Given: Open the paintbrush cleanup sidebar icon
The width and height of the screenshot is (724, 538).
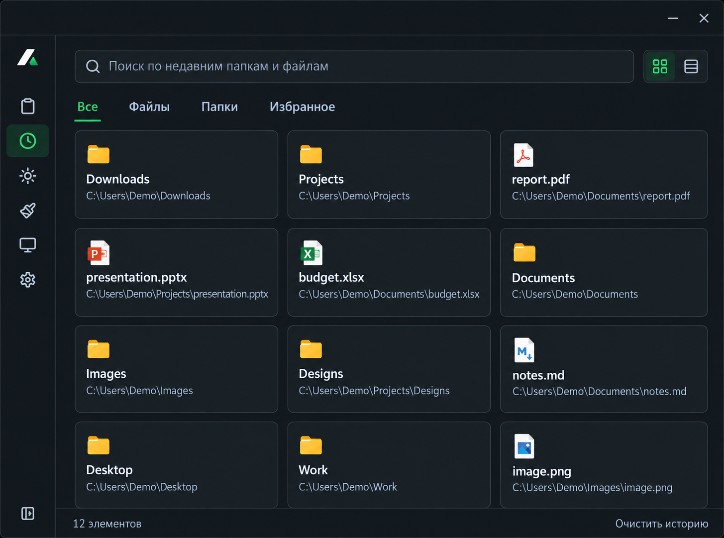Looking at the screenshot, I should pyautogui.click(x=28, y=210).
